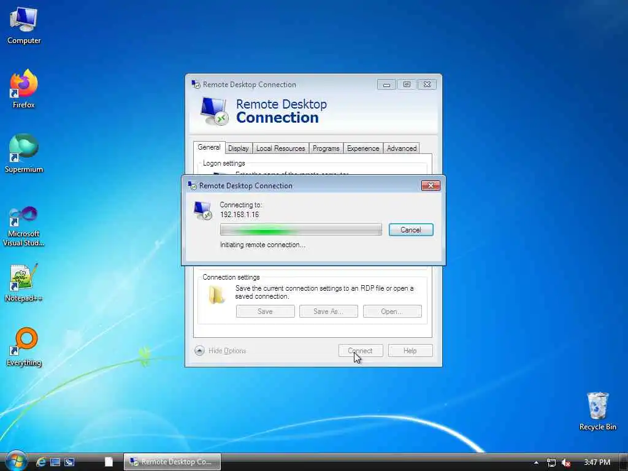Click the blank document icon on taskbar
Screen dimensions: 628x471
coord(109,462)
